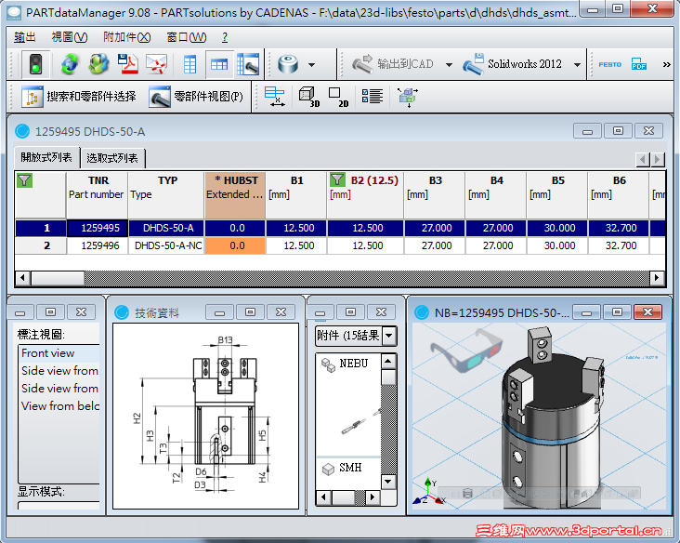Expand toolbar overflow chevron
Image resolution: width=680 pixels, height=543 pixels.
click(667, 65)
